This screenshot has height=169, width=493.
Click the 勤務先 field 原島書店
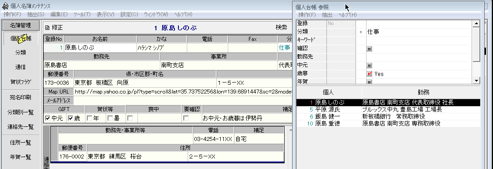tap(102, 65)
